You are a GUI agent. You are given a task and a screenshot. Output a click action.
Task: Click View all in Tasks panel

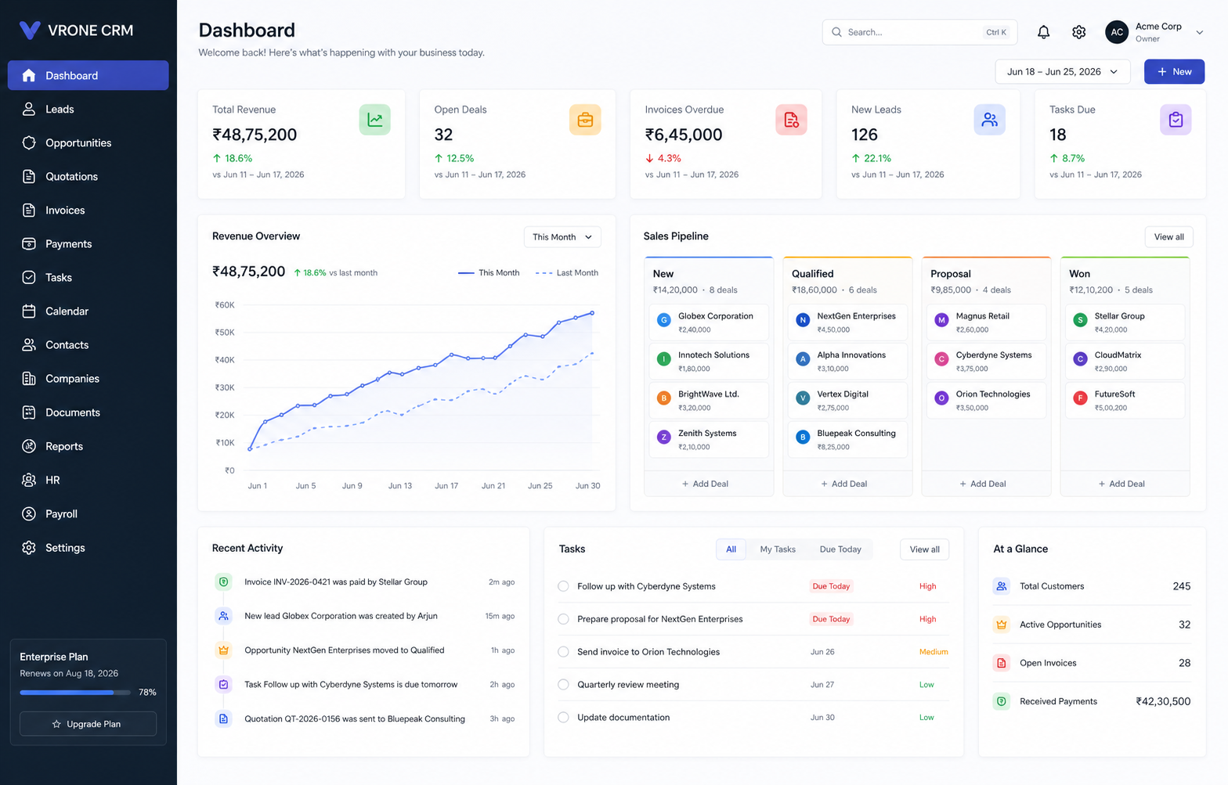924,549
